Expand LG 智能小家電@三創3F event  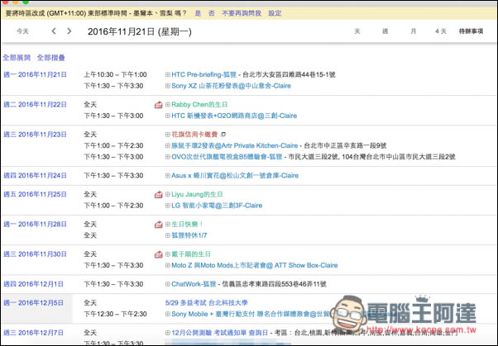pyautogui.click(x=168, y=206)
